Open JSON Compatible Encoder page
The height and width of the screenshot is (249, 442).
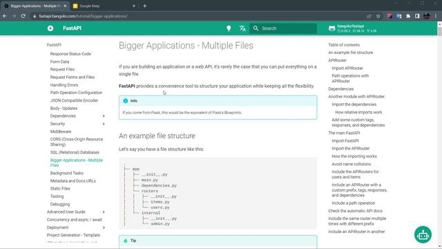point(74,100)
